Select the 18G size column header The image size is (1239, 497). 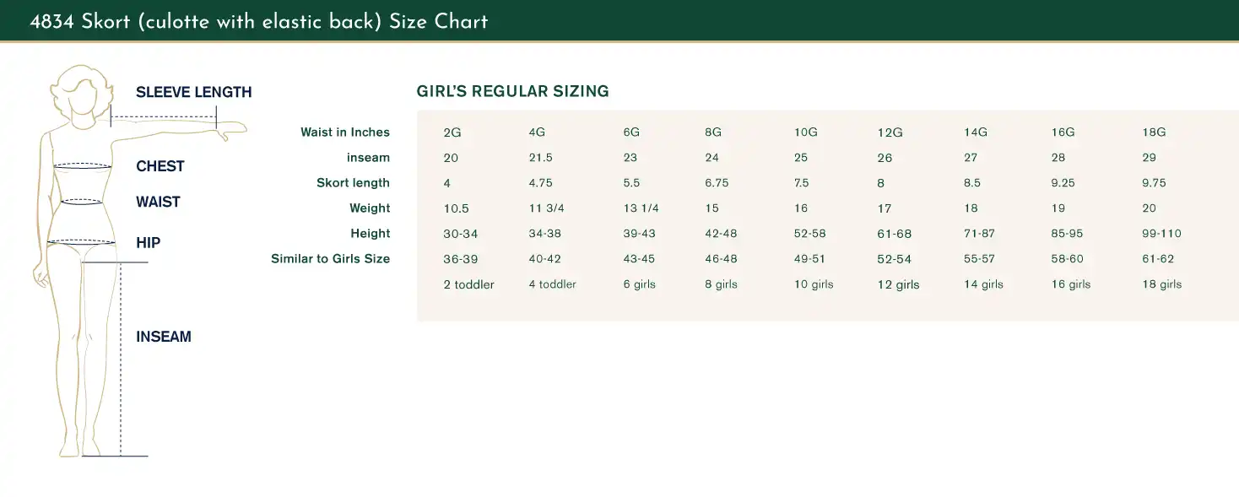click(1154, 132)
